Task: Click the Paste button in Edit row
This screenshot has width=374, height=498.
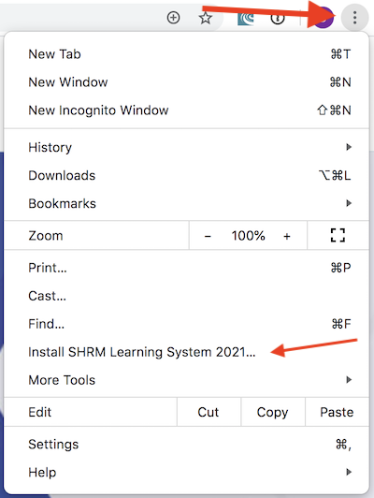Action: (x=337, y=412)
